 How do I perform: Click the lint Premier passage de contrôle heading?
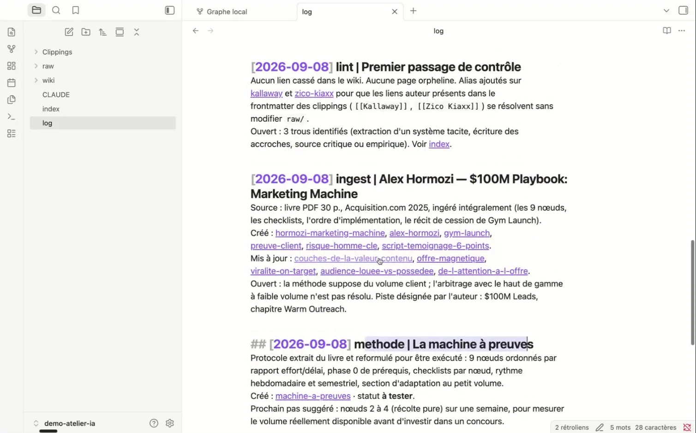point(386,67)
